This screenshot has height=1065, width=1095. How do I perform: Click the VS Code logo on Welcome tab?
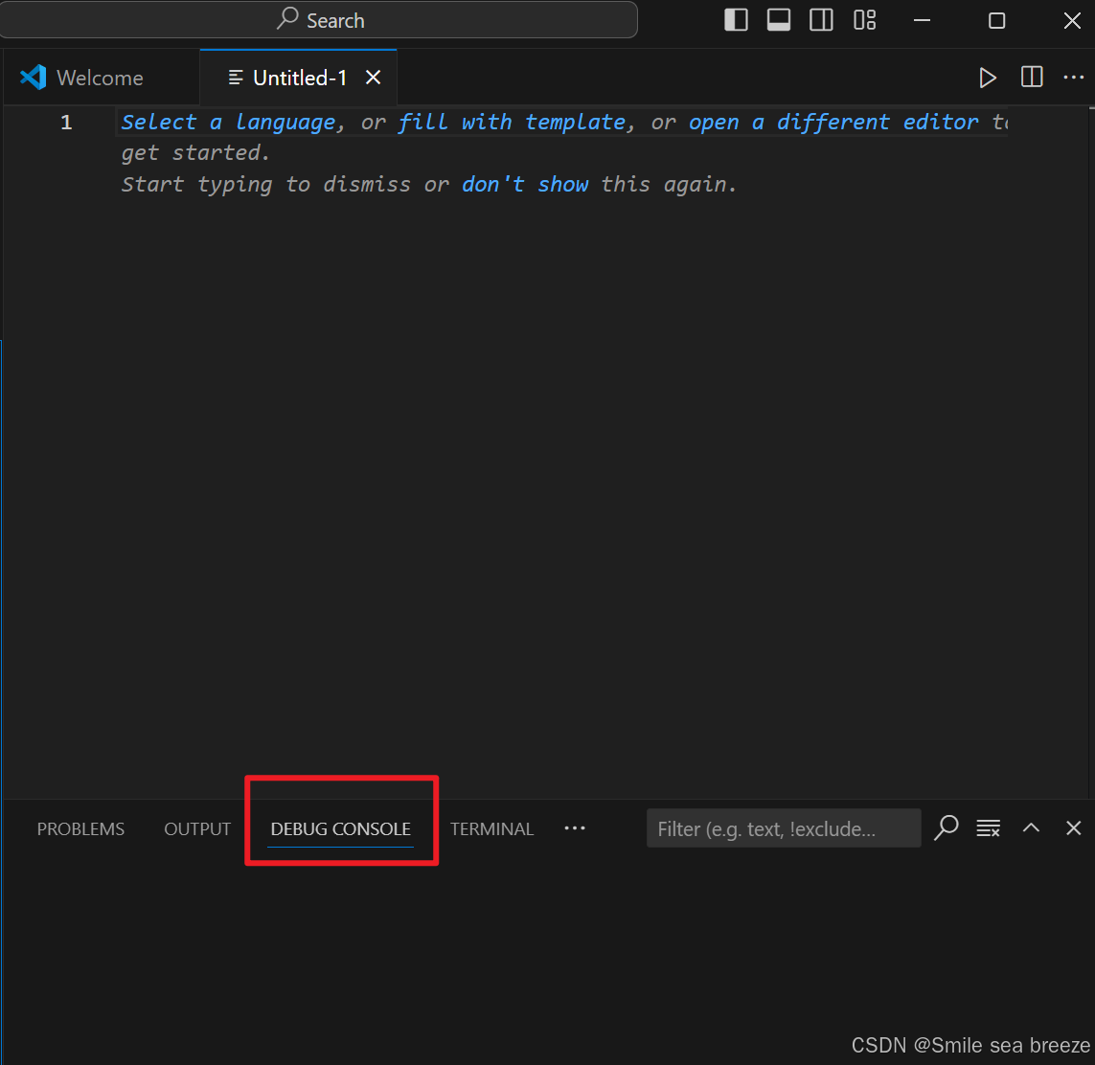[x=32, y=77]
